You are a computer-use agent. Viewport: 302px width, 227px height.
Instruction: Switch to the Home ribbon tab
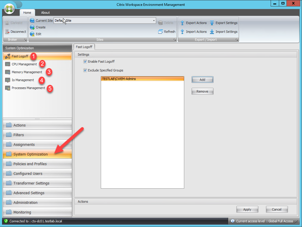tap(27, 13)
